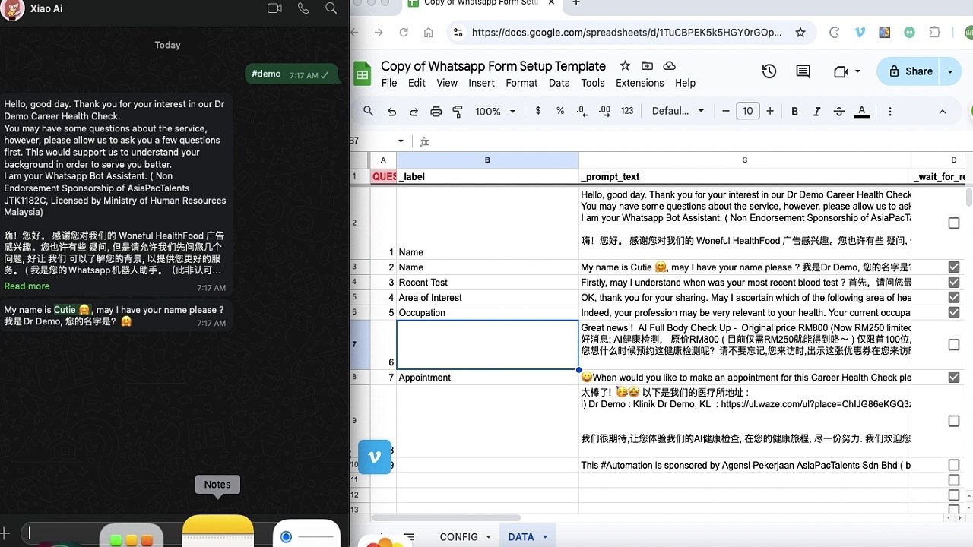
Task: Reload the Chrome page
Action: tap(404, 33)
